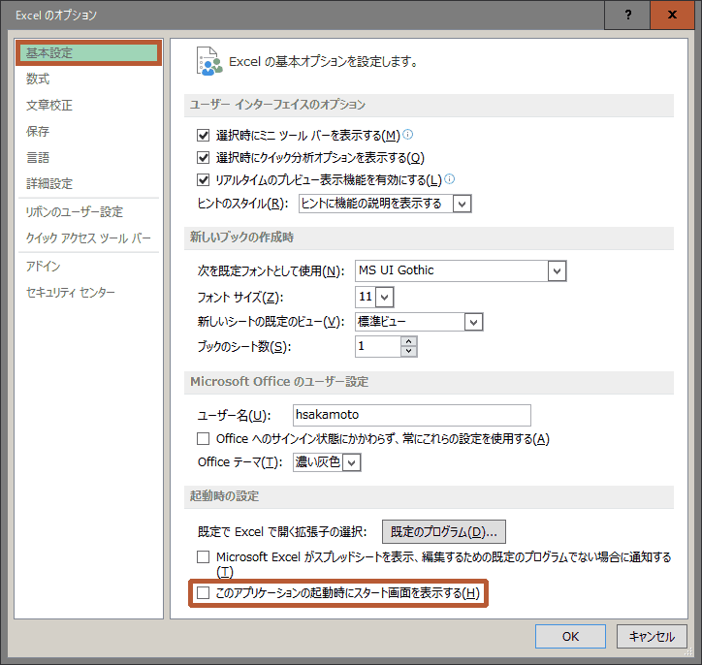
Task: Open the アドイン category
Action: 88,267
